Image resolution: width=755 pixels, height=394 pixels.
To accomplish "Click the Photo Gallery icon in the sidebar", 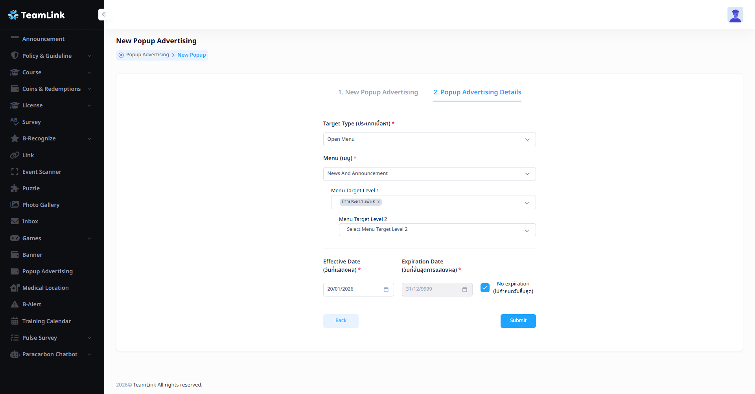I will [15, 205].
